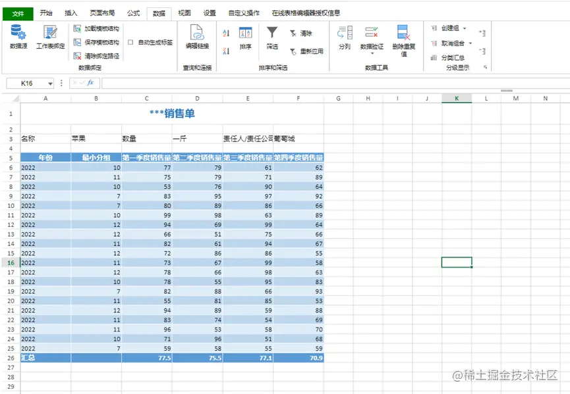Switch to the 视图 view tab

pyautogui.click(x=185, y=13)
